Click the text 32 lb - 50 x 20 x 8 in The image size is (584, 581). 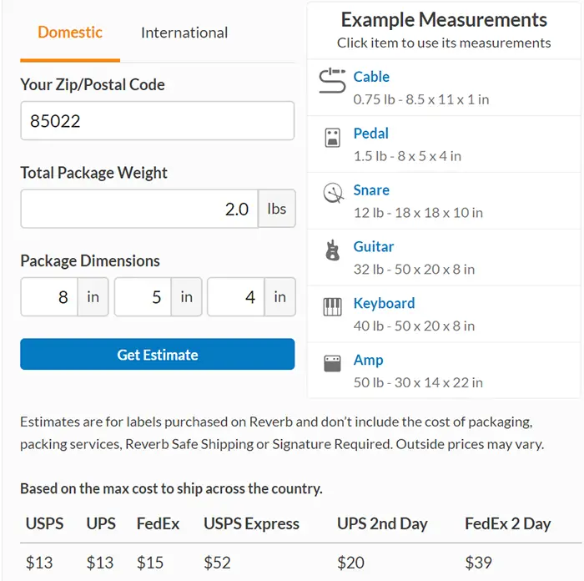pos(414,270)
